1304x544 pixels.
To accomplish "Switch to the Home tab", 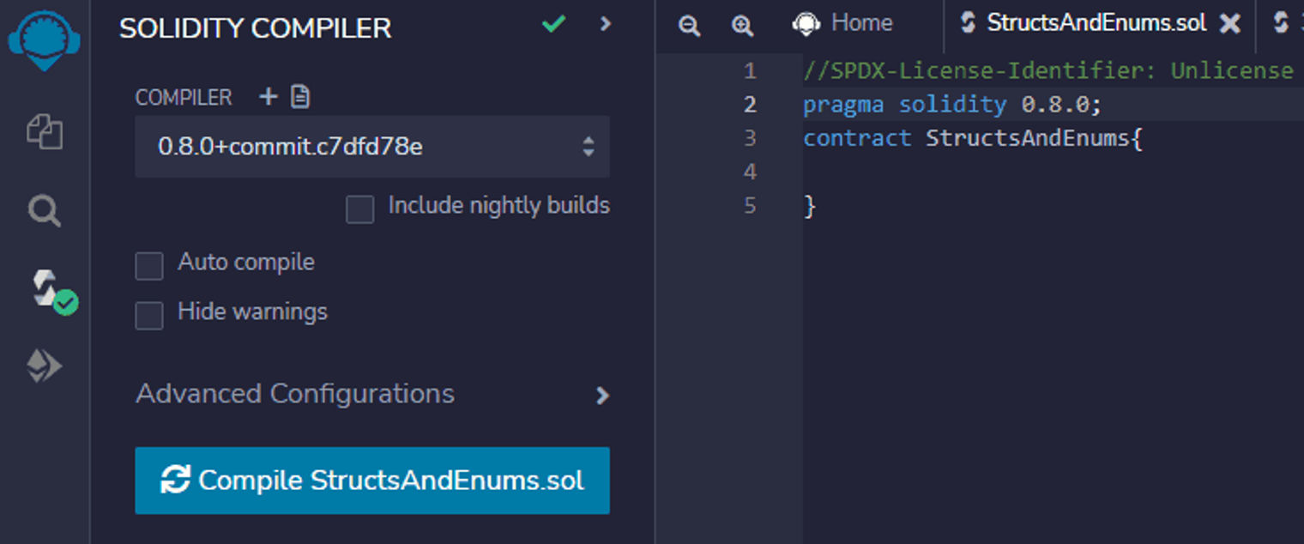I will 842,23.
